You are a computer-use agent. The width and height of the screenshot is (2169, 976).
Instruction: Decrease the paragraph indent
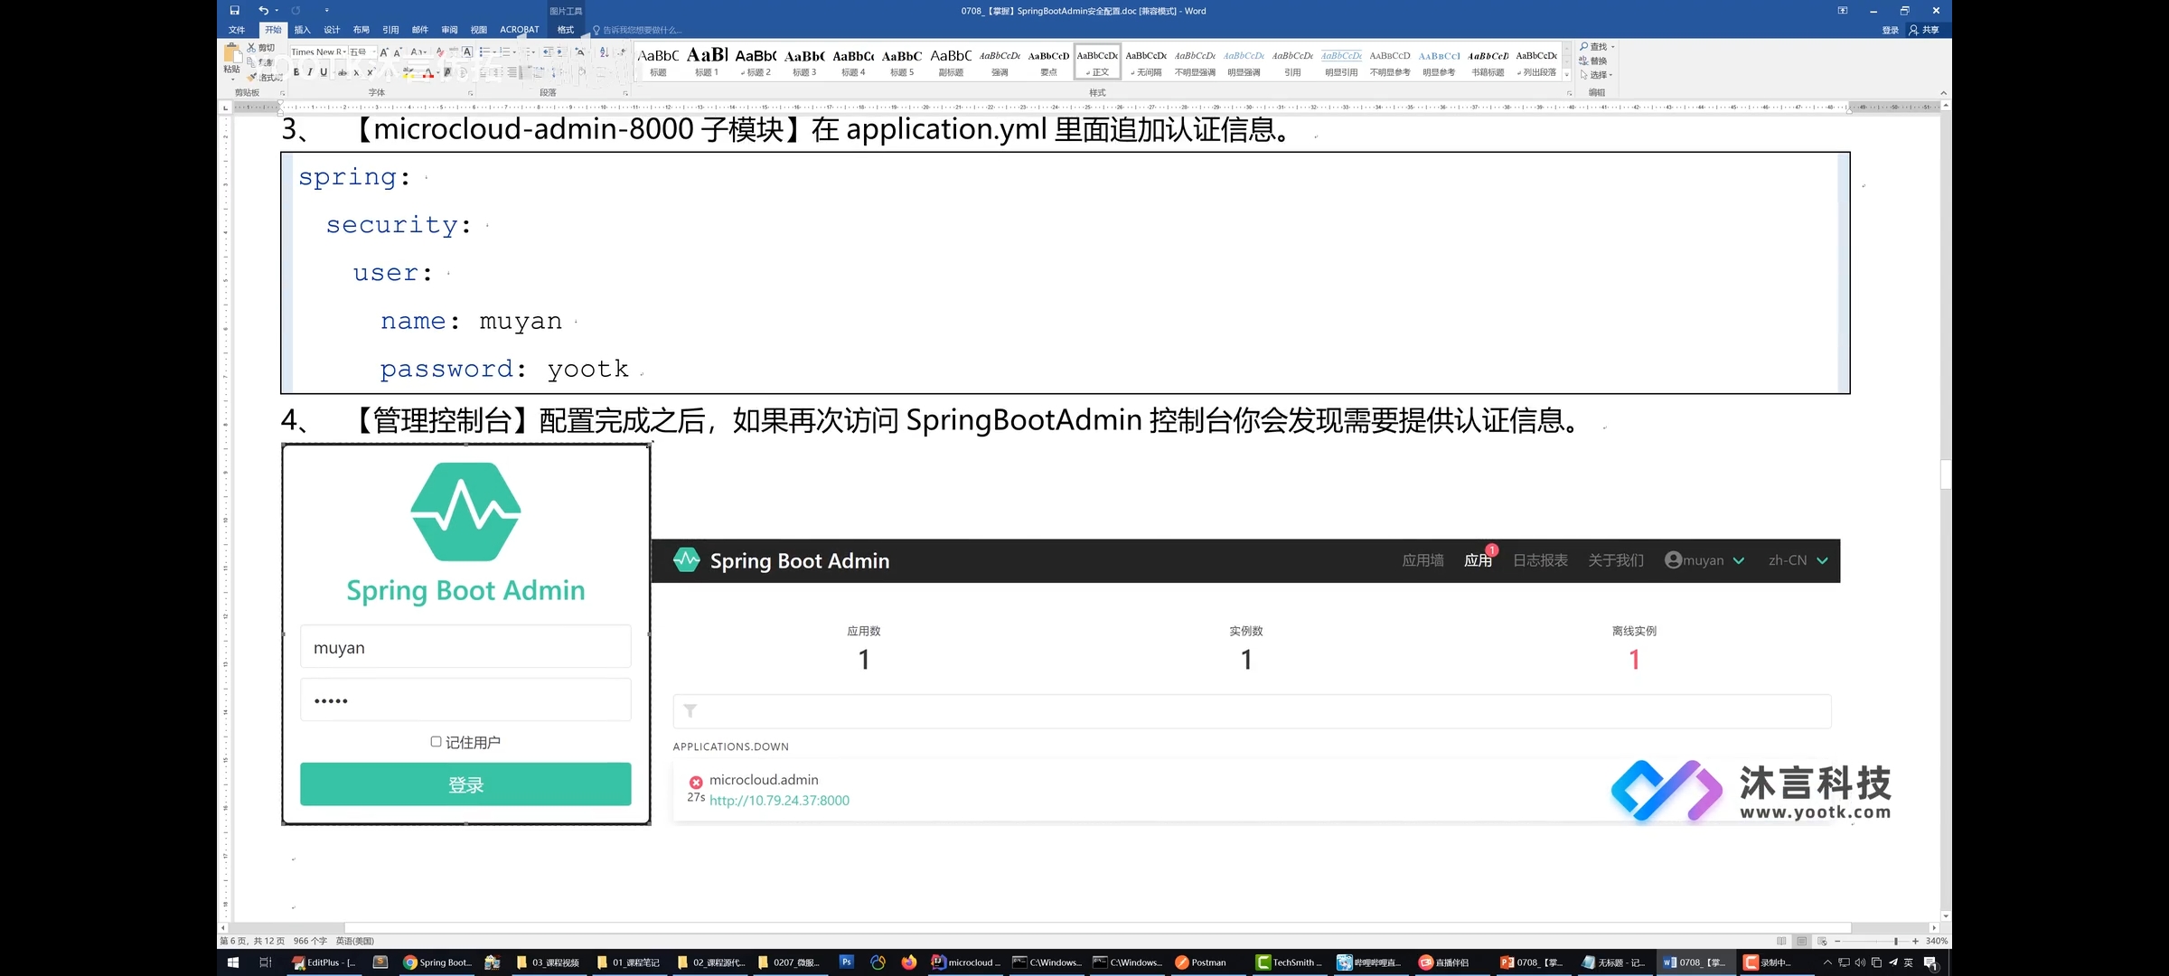(547, 52)
